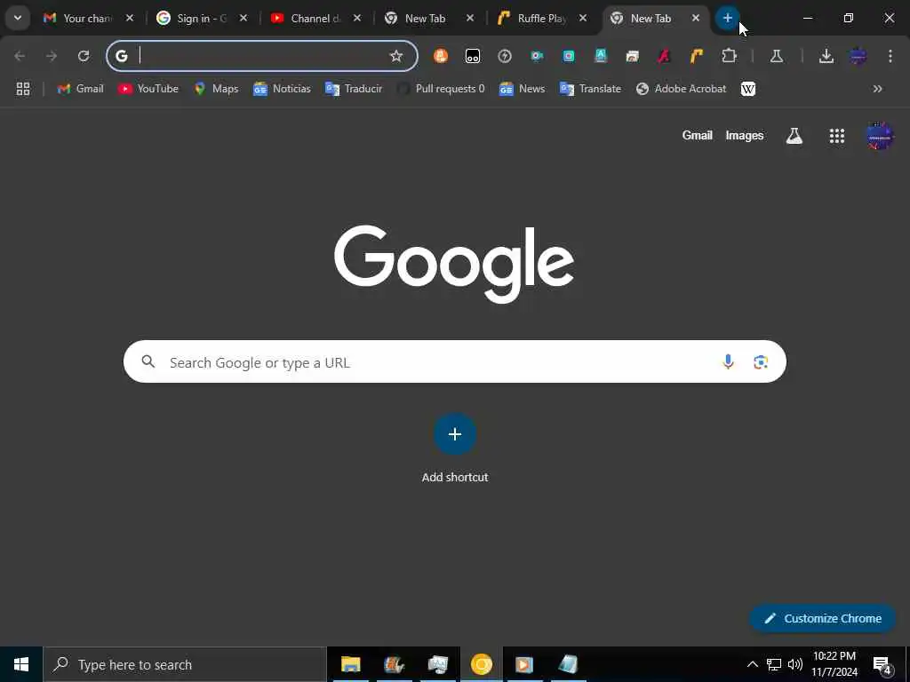Search by image with Google Lens icon
910x682 pixels.
click(761, 362)
